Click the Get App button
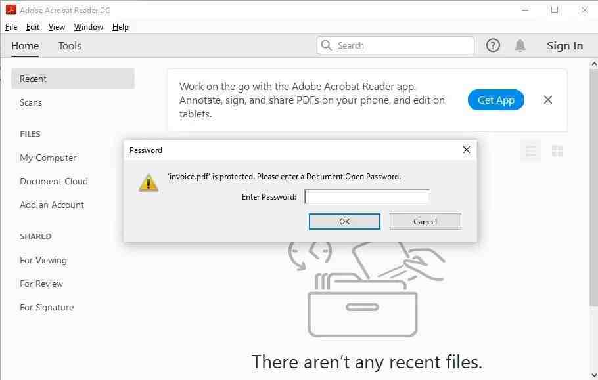 tap(495, 100)
